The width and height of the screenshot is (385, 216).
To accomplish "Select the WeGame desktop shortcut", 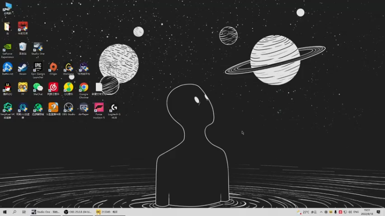I will coord(68,69).
